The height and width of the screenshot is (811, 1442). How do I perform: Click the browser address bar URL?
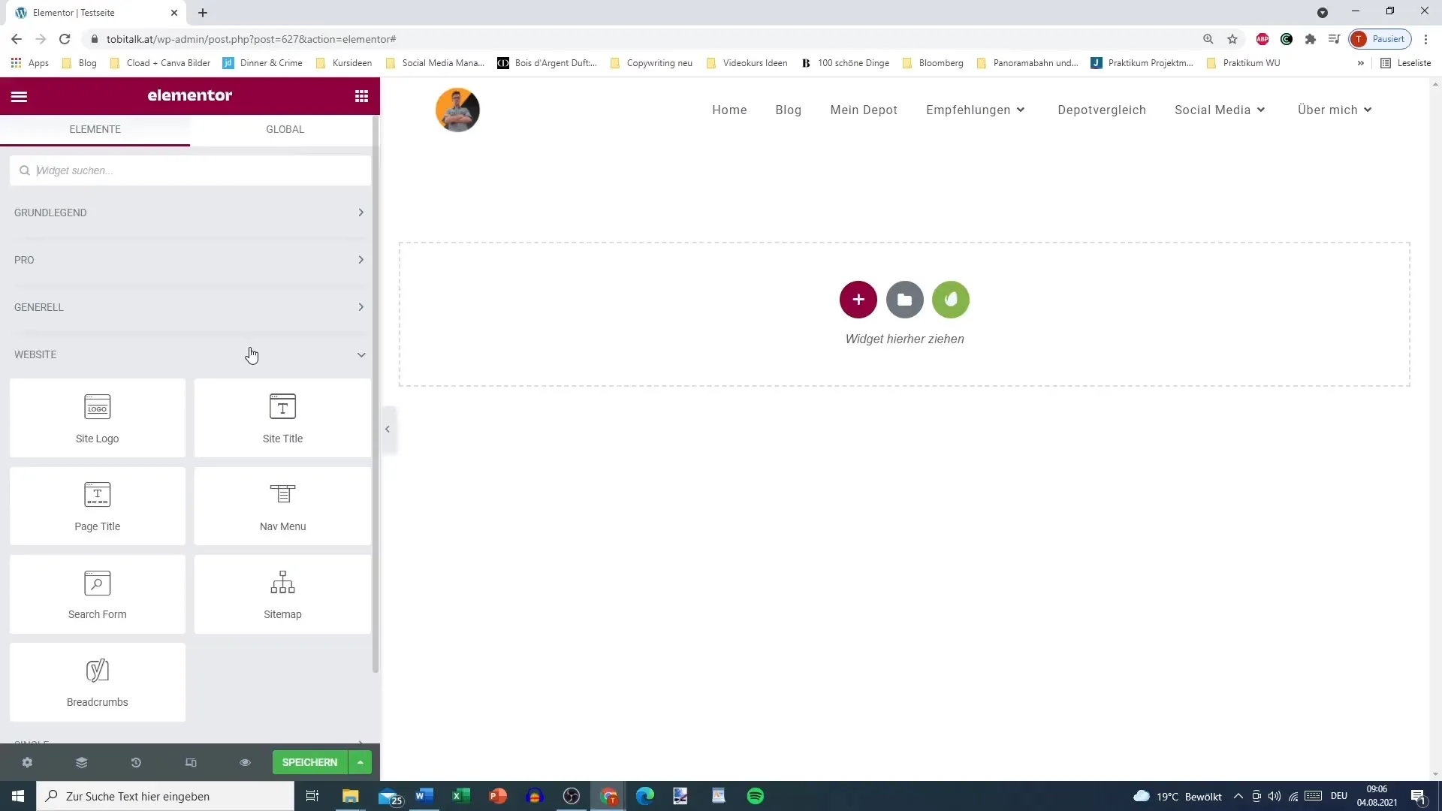pyautogui.click(x=251, y=39)
